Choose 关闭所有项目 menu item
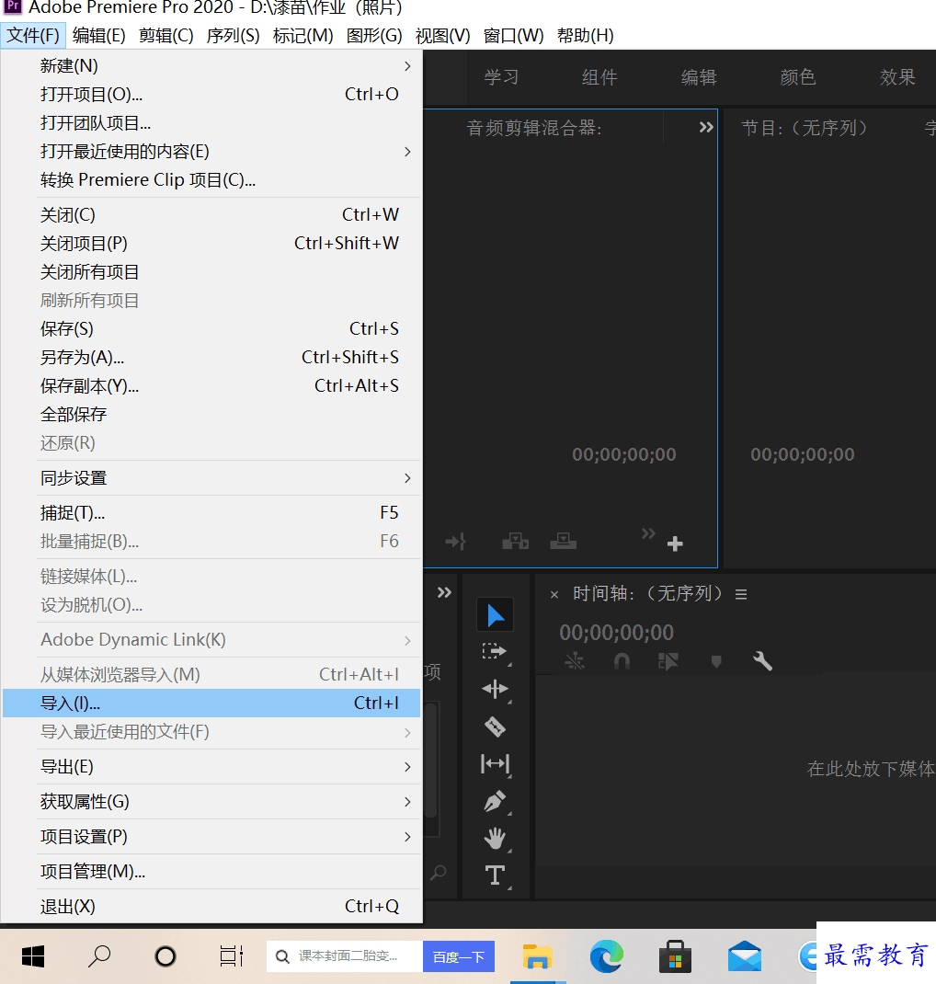This screenshot has height=984, width=936. click(211, 271)
